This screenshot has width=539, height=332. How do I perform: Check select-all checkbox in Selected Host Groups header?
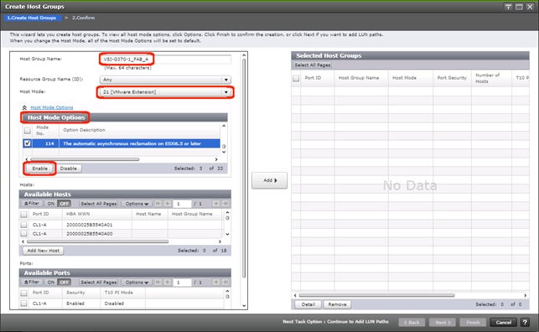coord(296,78)
